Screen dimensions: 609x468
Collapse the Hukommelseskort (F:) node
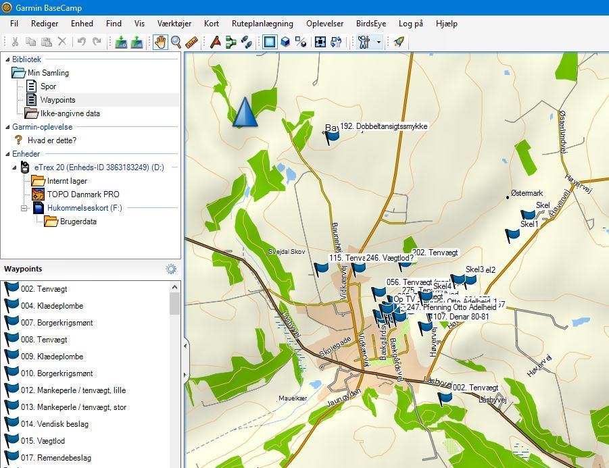pyautogui.click(x=24, y=209)
